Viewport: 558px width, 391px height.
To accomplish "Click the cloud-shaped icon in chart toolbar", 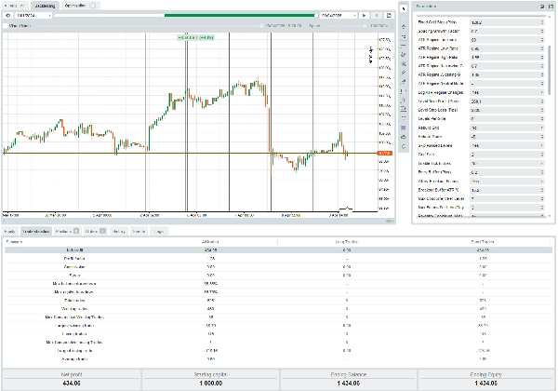I will click(x=404, y=137).
